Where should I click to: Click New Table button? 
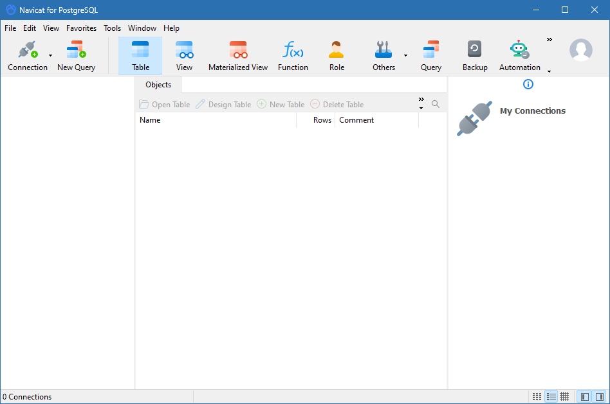281,105
